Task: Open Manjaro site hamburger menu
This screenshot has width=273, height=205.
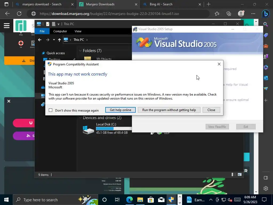Action: pos(7,26)
